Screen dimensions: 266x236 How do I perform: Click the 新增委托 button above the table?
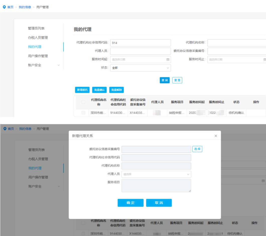[x=80, y=90]
